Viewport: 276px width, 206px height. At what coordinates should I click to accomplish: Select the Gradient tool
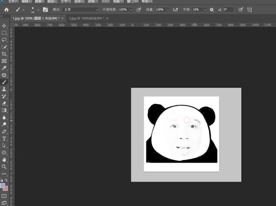pos(4,110)
